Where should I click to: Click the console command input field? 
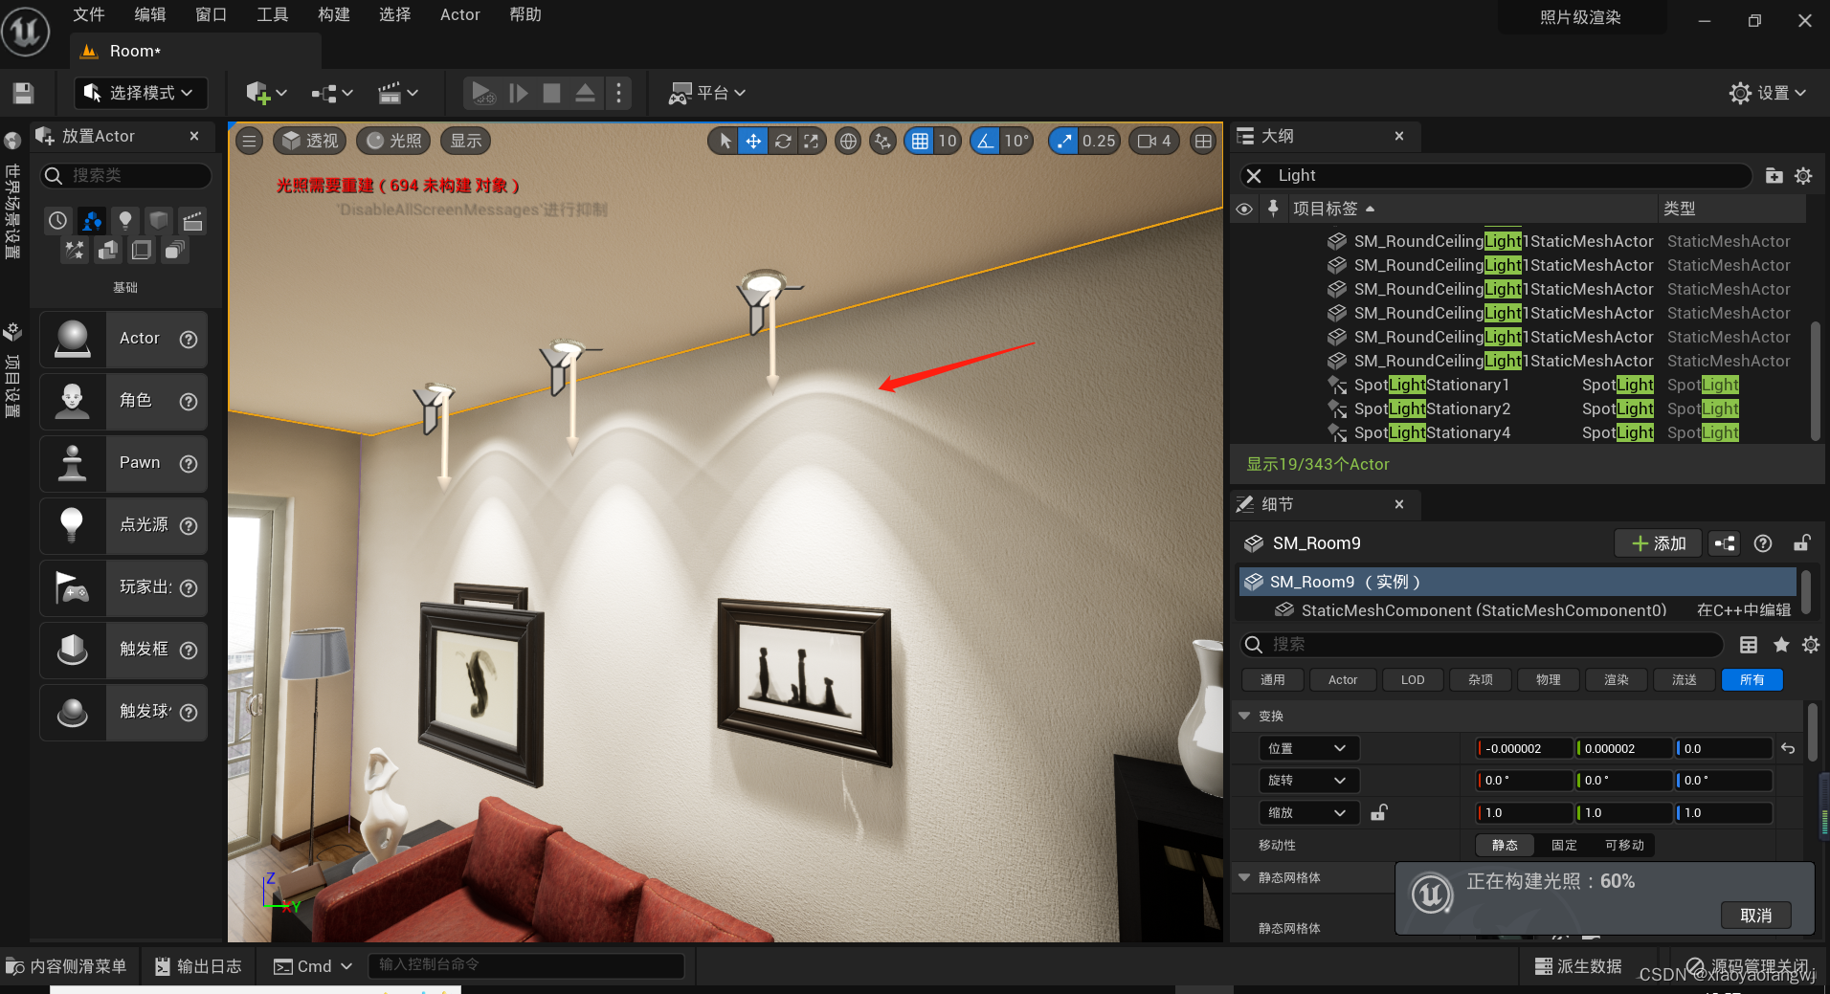click(x=526, y=965)
